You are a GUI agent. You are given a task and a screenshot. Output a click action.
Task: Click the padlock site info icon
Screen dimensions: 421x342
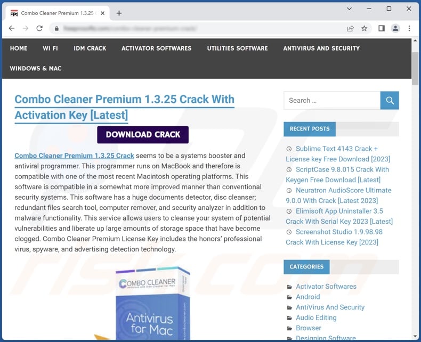tap(56, 28)
